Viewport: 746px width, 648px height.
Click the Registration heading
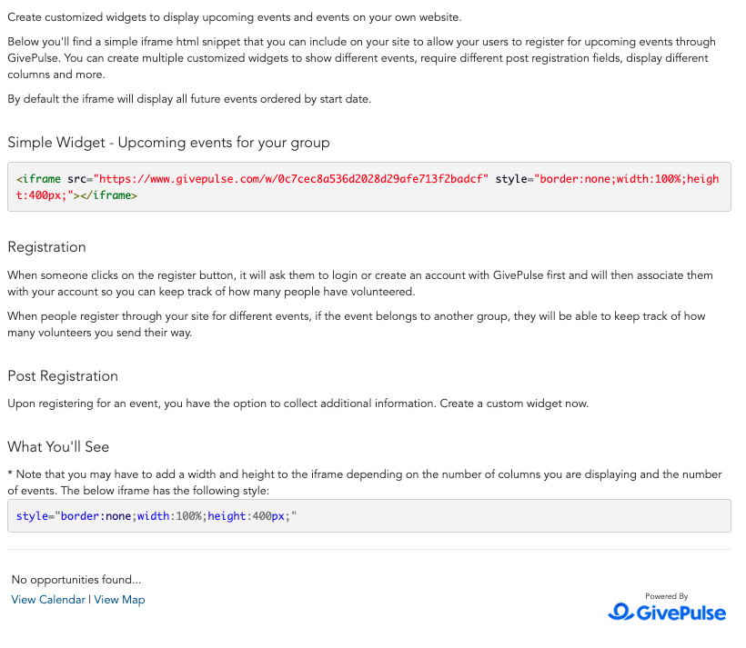46,247
